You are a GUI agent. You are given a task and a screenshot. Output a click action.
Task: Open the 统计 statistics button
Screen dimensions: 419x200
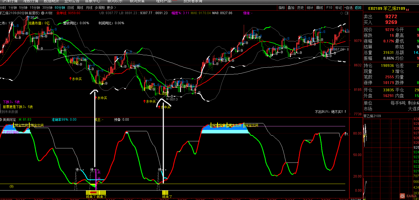pos(310,8)
